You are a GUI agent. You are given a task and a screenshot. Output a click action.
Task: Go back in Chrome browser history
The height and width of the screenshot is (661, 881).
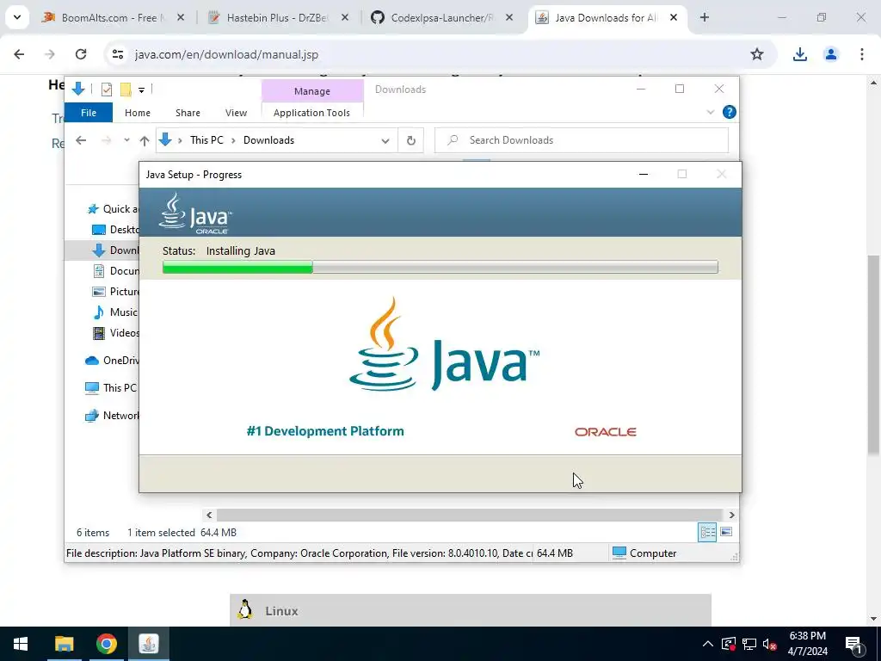click(x=19, y=54)
